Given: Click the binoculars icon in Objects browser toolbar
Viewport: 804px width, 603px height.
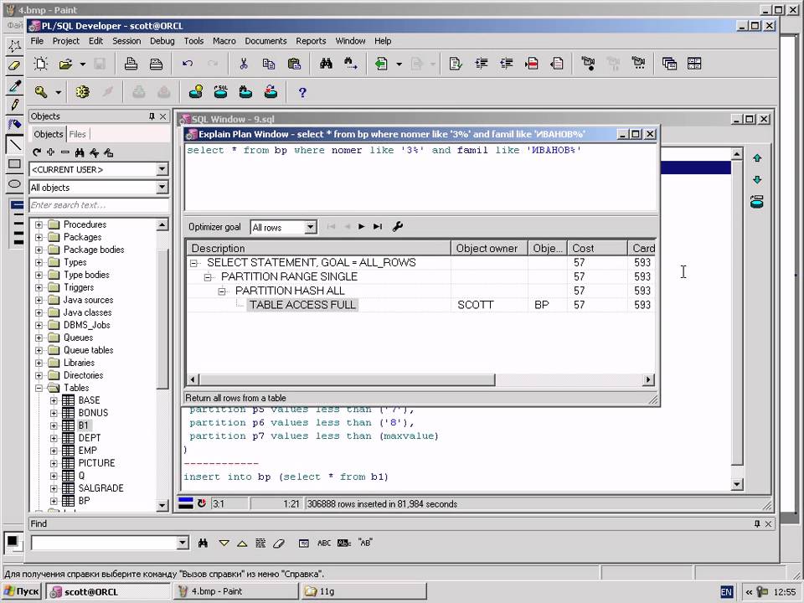Looking at the screenshot, I should 79,152.
